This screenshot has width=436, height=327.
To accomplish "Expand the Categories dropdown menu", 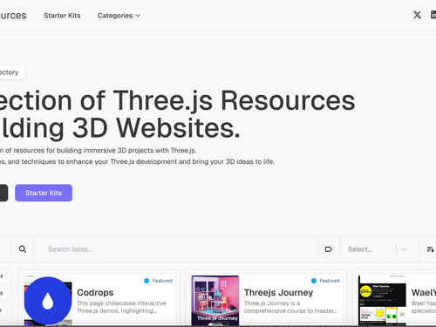I will pyautogui.click(x=119, y=16).
